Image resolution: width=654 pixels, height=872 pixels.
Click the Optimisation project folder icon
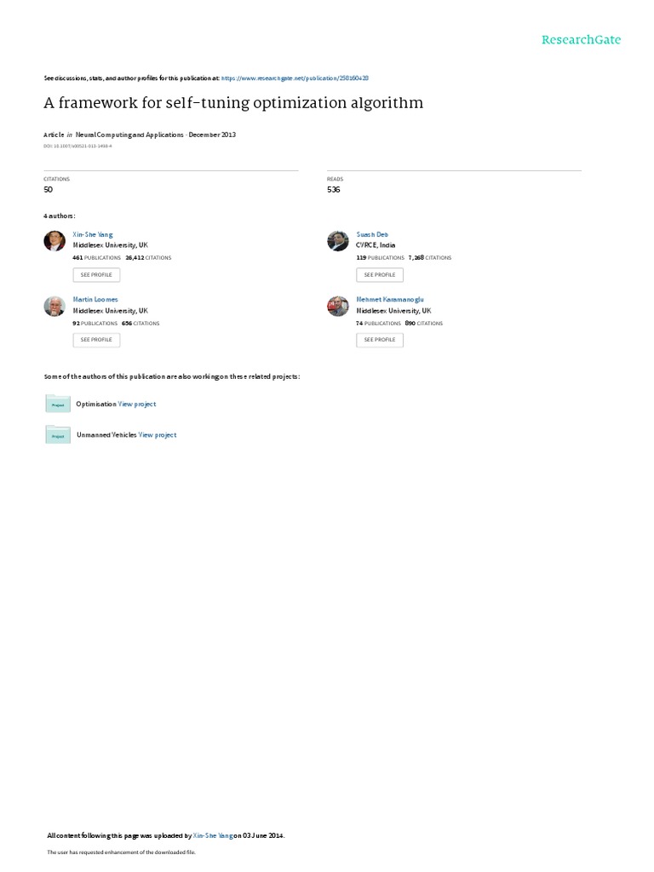tap(58, 404)
